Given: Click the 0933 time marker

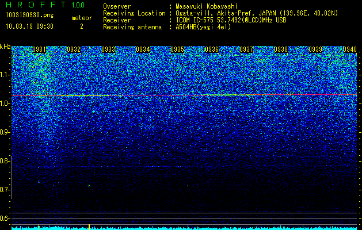Looking at the screenshot, I should coord(108,49).
